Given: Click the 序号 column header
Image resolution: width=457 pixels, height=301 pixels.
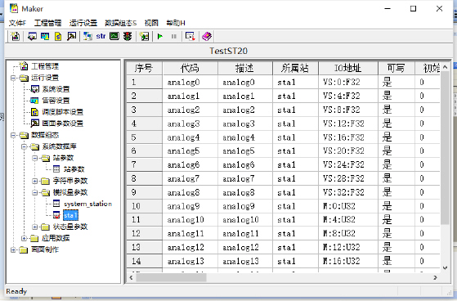Looking at the screenshot, I should (x=144, y=68).
